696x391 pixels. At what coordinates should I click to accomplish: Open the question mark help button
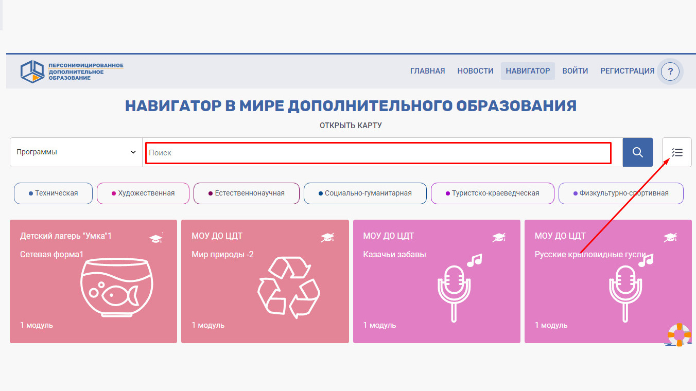(x=670, y=72)
